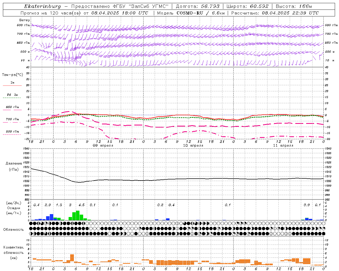Viewport: 339px width, 271px height.
Task: Click the 10 апреля date label
Action: 193,146
